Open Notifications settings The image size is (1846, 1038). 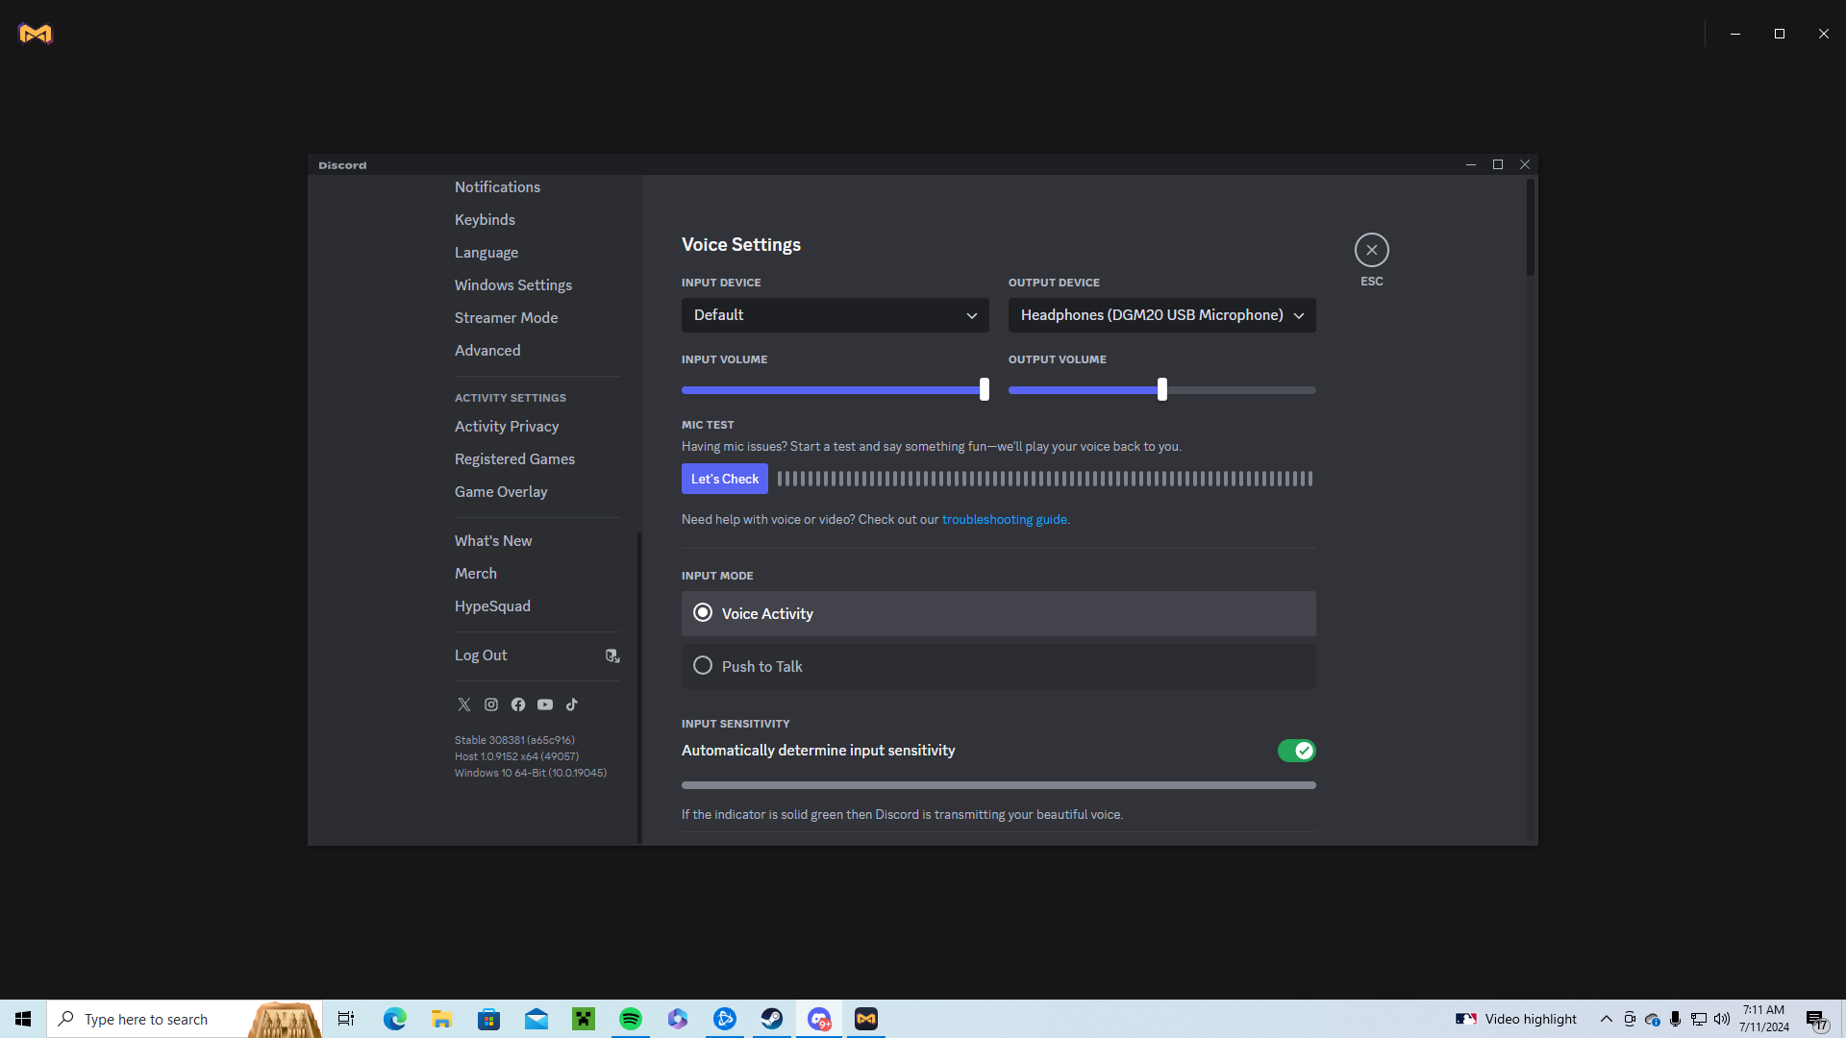point(497,187)
